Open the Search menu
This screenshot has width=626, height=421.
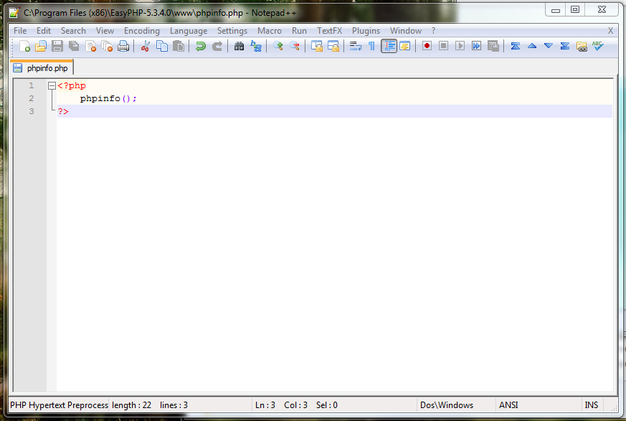tap(73, 31)
